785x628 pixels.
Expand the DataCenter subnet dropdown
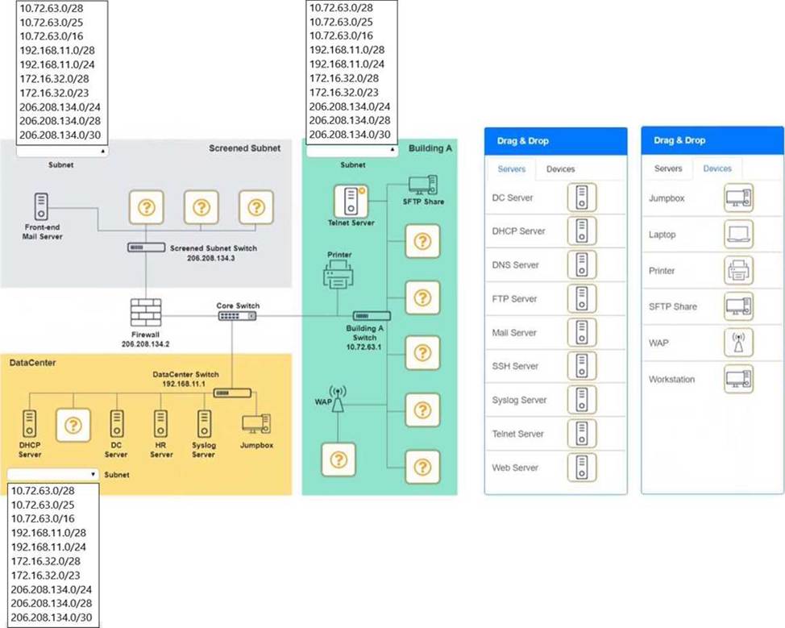click(52, 474)
